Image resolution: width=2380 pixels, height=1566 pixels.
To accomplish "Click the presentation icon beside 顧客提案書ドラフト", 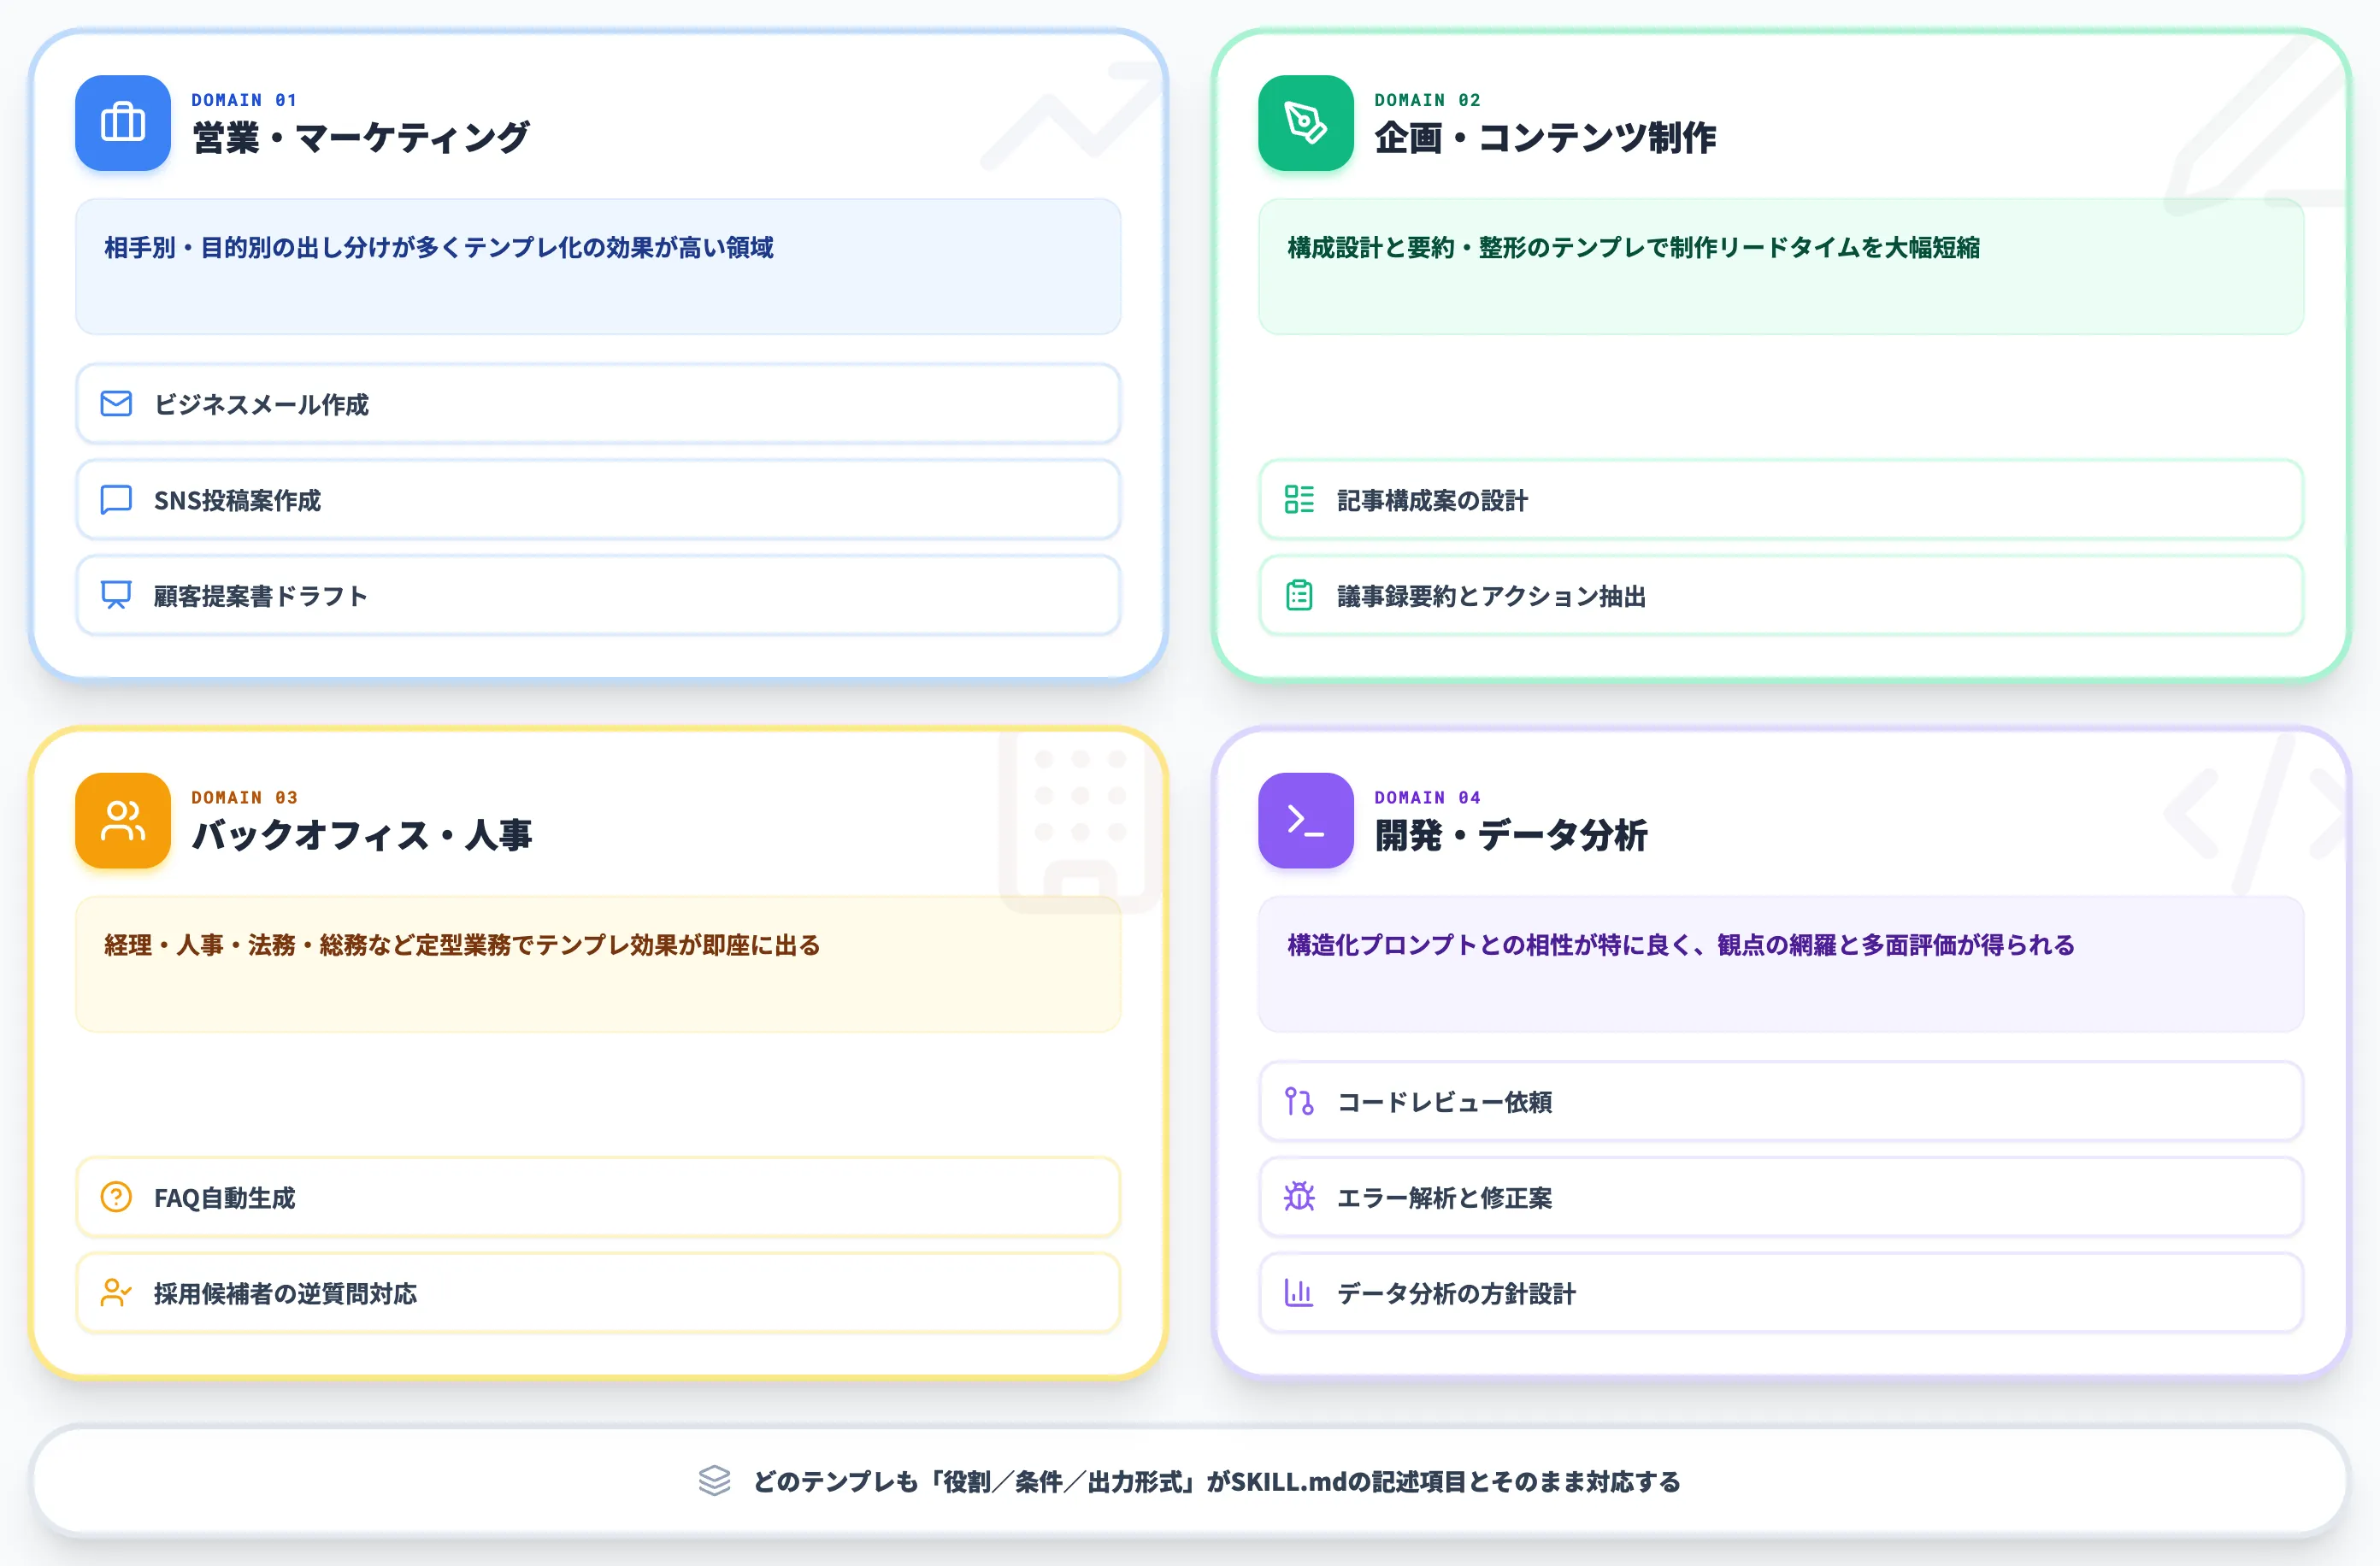I will (116, 595).
